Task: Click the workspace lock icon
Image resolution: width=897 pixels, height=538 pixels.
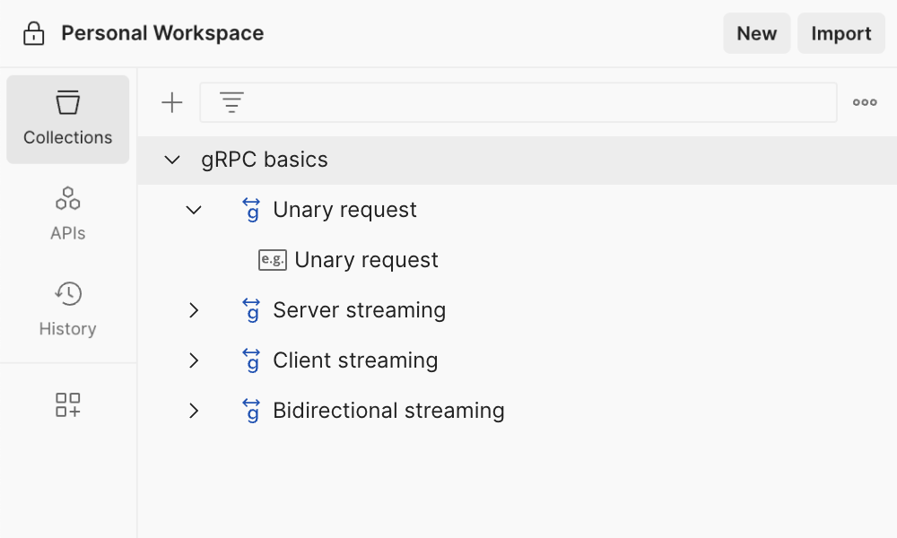Action: [x=34, y=34]
